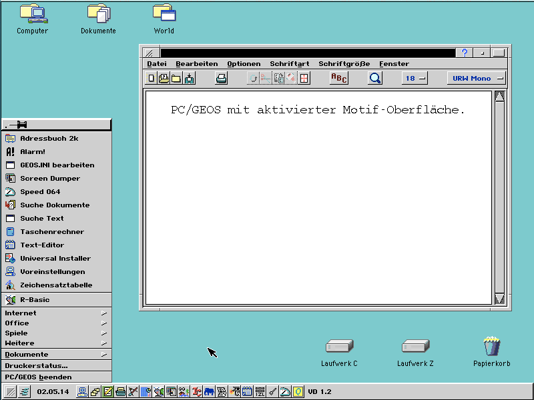Image resolution: width=534 pixels, height=400 pixels.
Task: Choose PC/GEOS beenden from the menu
Action: (39, 377)
